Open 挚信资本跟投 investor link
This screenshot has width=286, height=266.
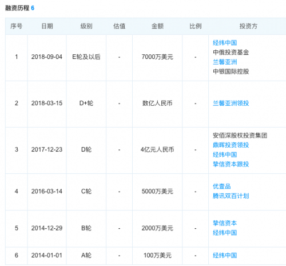point(231,164)
